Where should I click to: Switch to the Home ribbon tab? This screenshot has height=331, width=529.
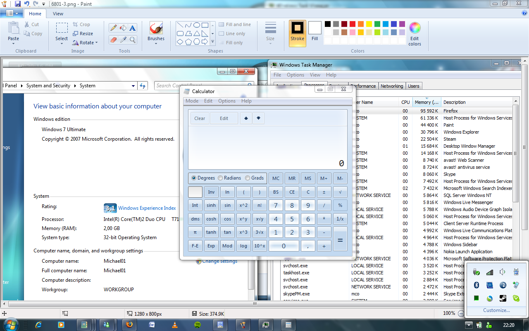[x=35, y=14]
